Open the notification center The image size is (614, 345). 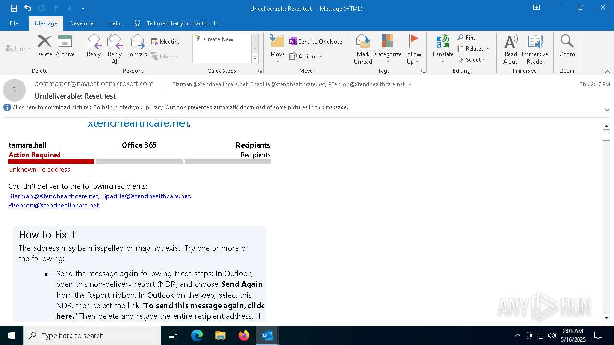click(598, 335)
